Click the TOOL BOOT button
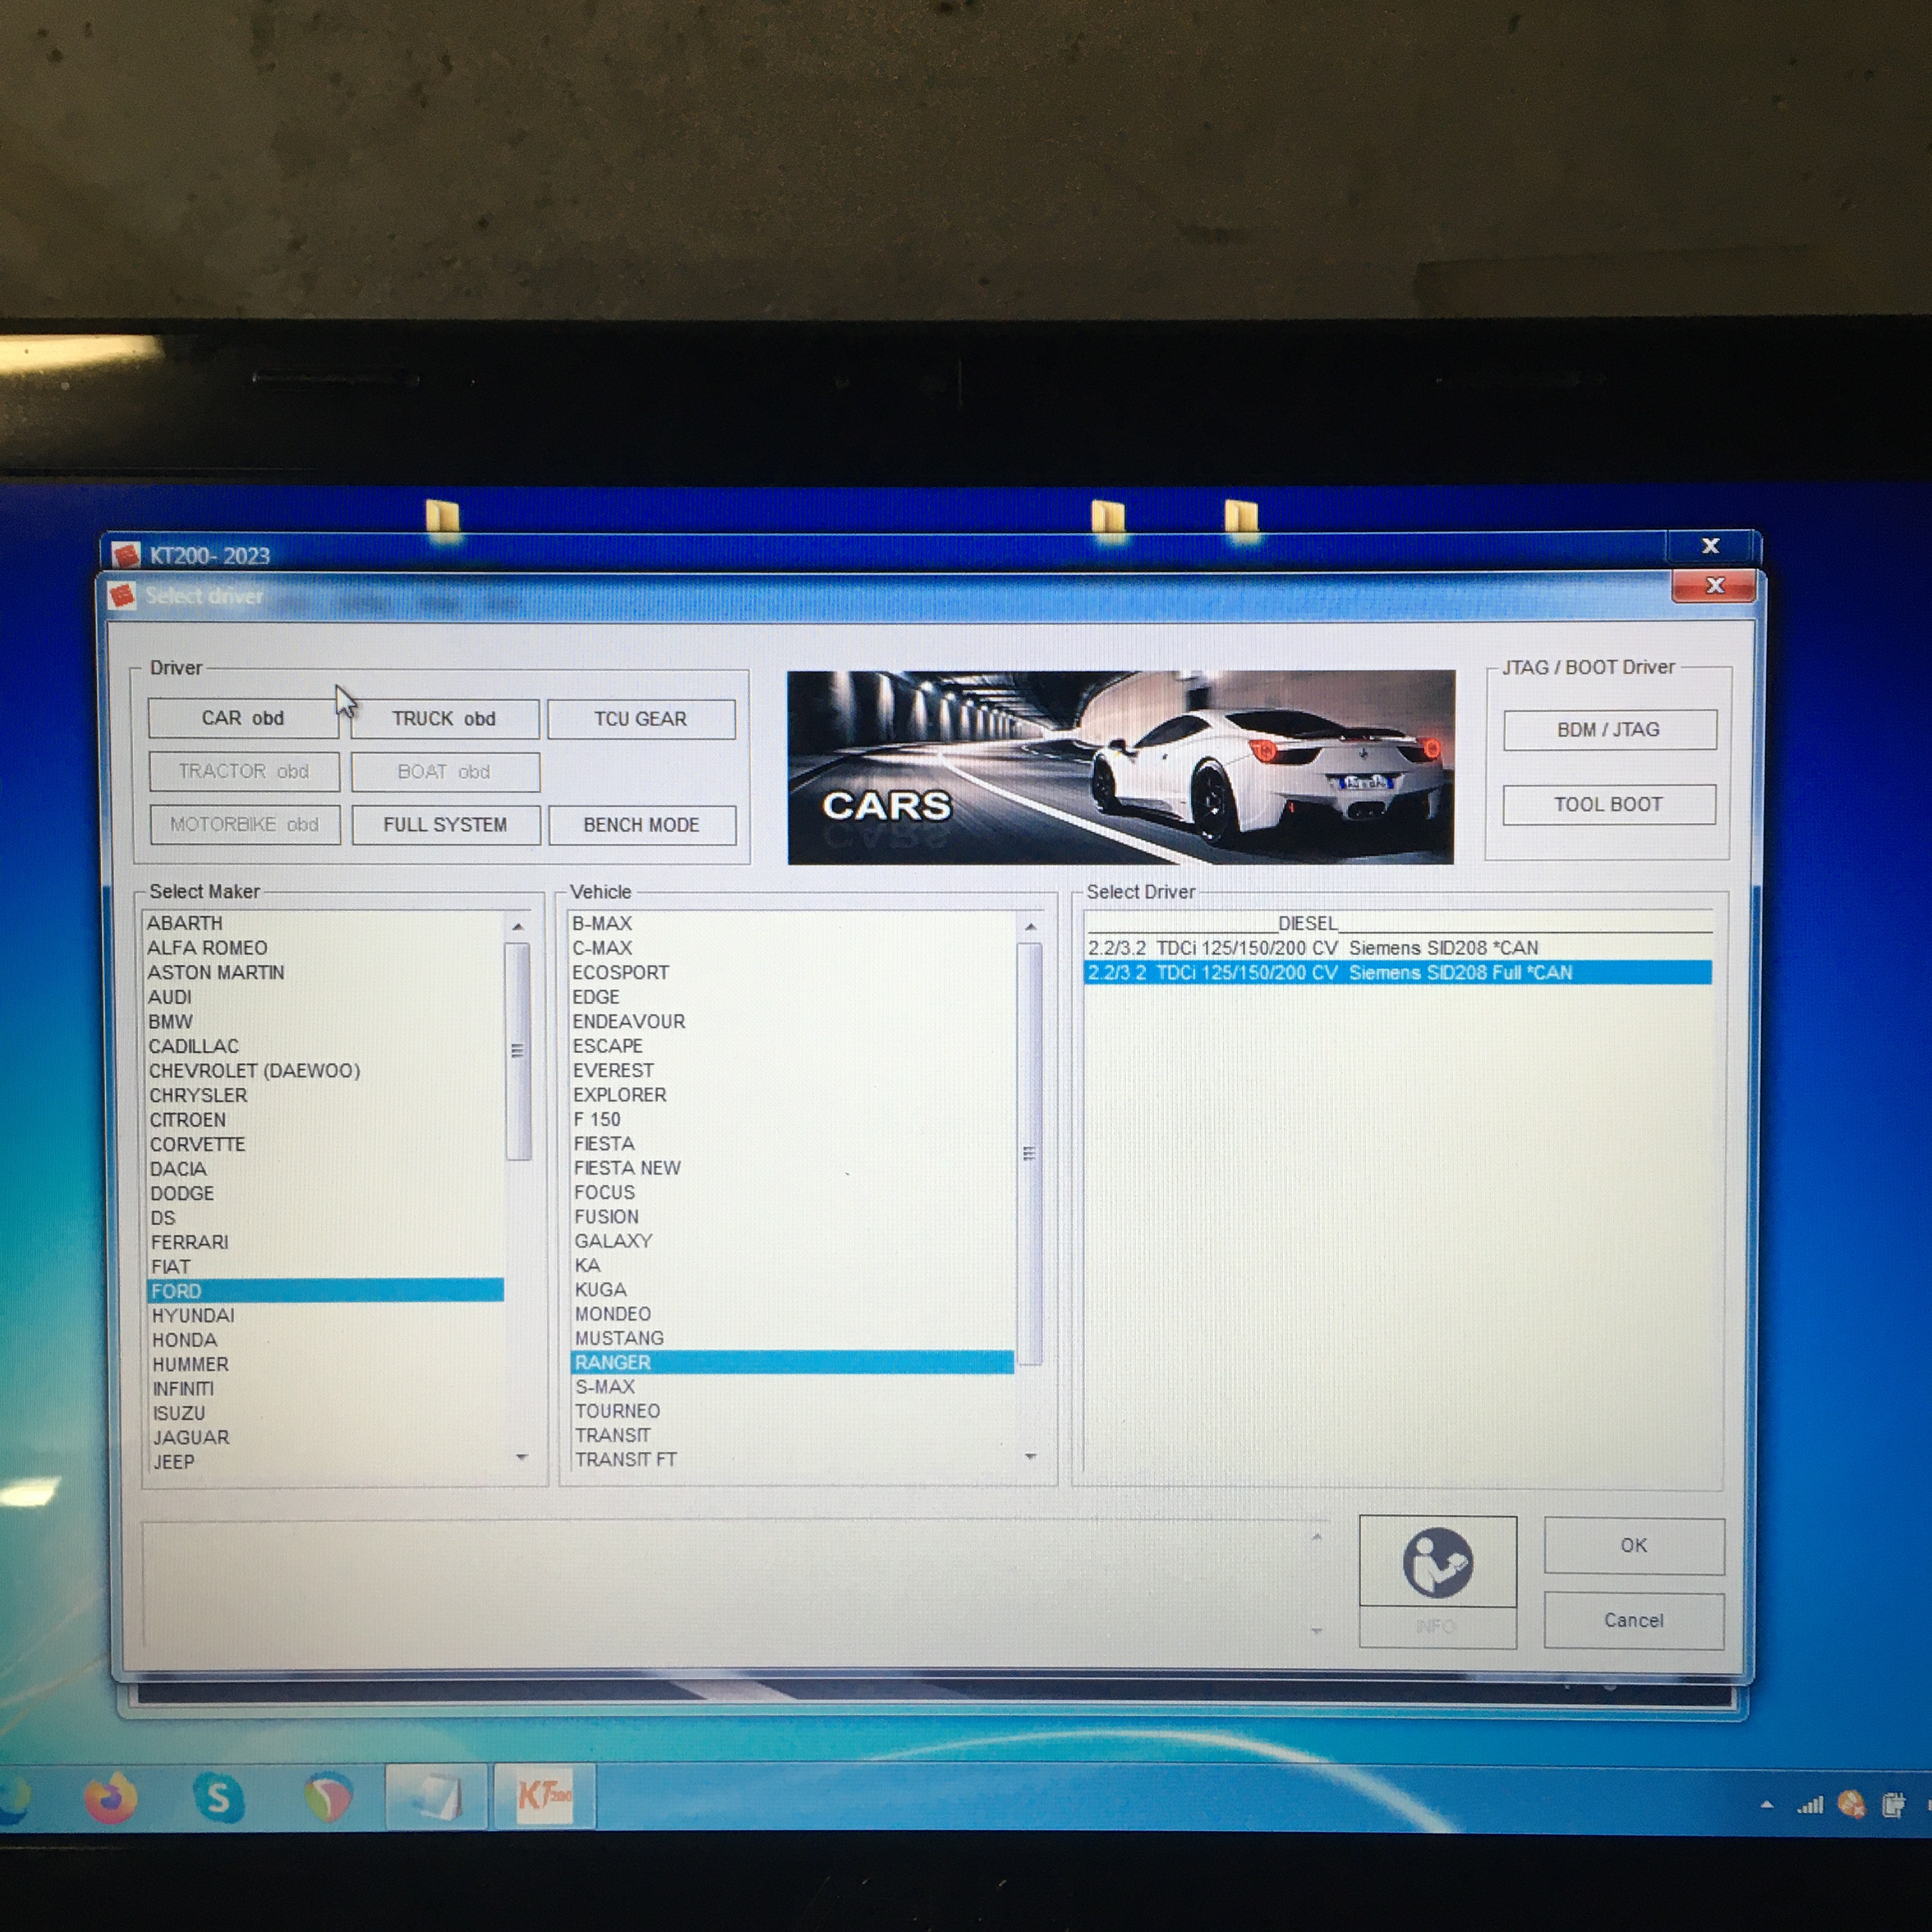1932x1932 pixels. (x=1608, y=805)
